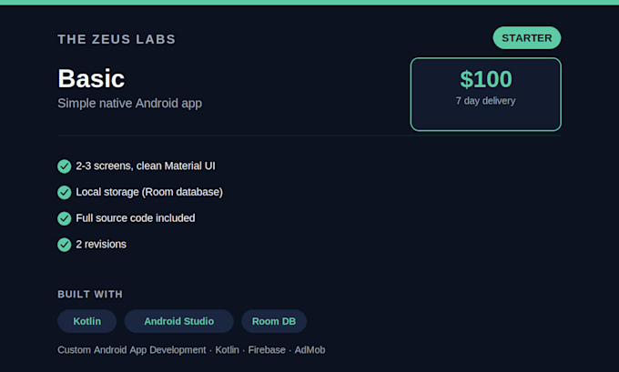Click the Basic package heading
Image resolution: width=619 pixels, height=372 pixels.
coord(91,78)
